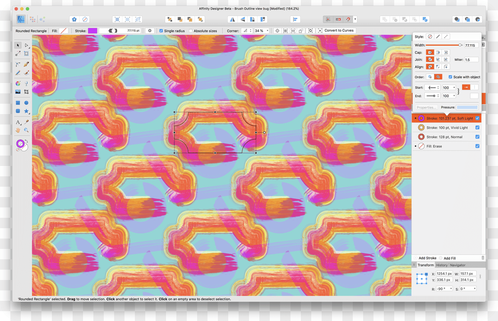Select the Move tool
Screen dimensions: 498x321
[18, 46]
